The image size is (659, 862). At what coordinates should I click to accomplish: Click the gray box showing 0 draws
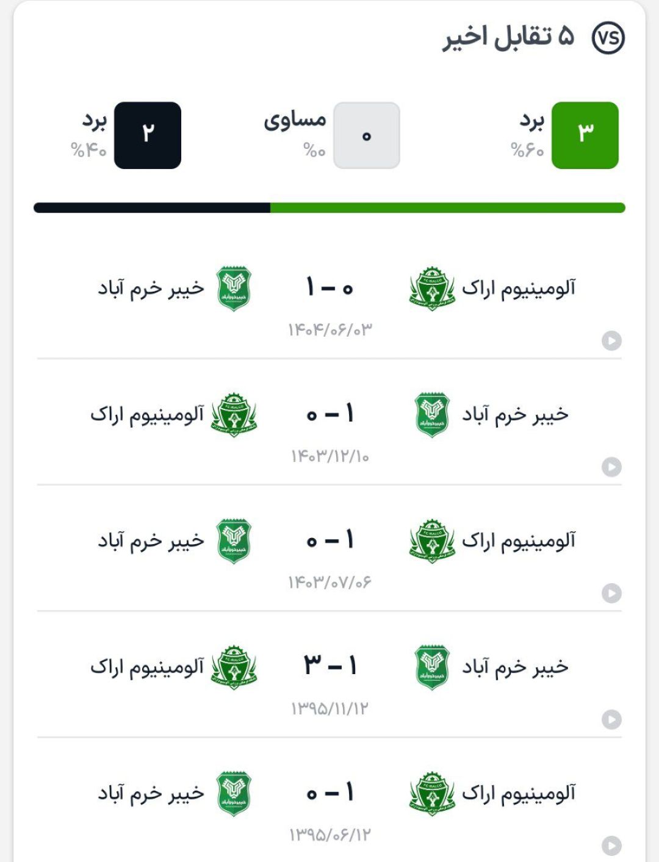[367, 135]
